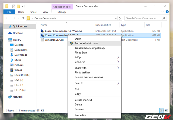Open the File menu button
The height and width of the screenshot is (120, 173).
pyautogui.click(x=9, y=12)
